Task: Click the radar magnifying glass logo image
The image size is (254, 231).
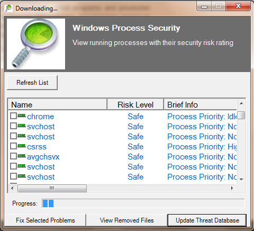Action: click(36, 44)
